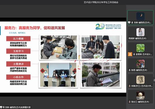The image size is (155, 109).
Task: Click the microphone icon next to 彭棠秀
Action: (x=134, y=54)
